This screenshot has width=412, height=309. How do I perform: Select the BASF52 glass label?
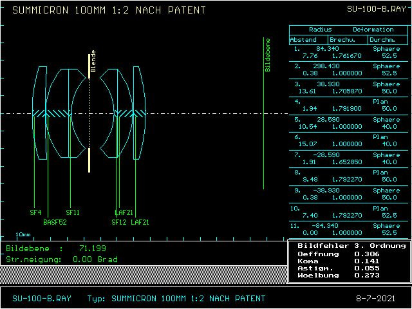click(55, 222)
